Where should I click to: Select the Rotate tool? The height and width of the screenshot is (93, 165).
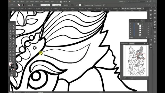[x=10, y=41]
